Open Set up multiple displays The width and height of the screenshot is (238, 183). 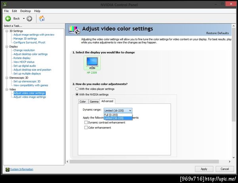pos(27,74)
